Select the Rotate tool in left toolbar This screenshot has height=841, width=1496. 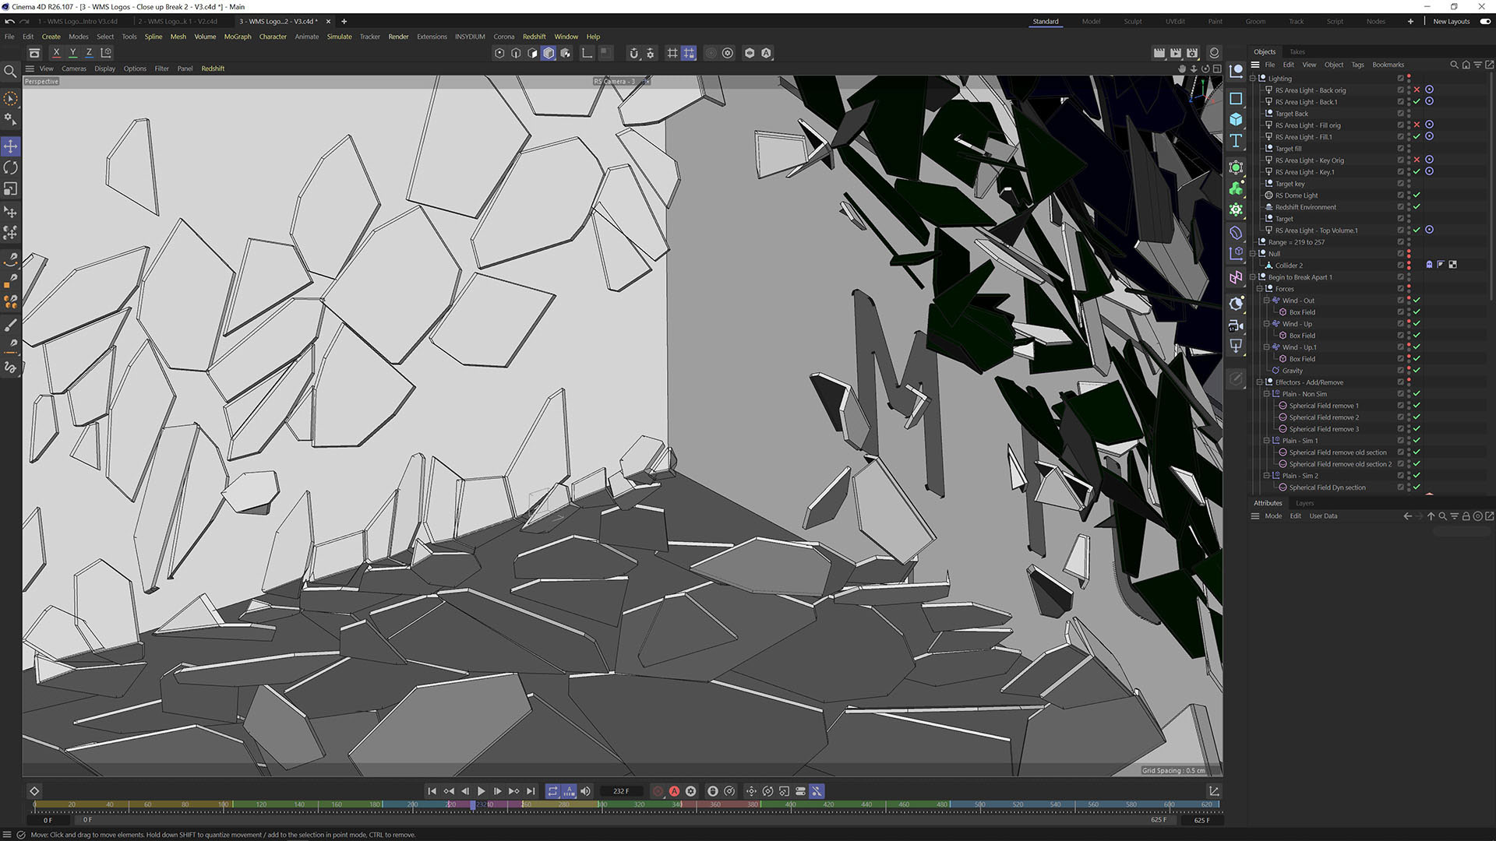click(11, 167)
